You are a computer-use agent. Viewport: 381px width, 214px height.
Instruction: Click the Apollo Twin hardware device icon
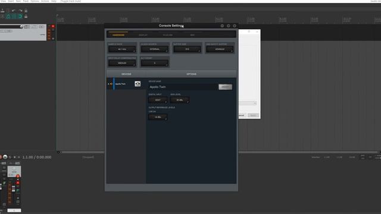click(138, 84)
